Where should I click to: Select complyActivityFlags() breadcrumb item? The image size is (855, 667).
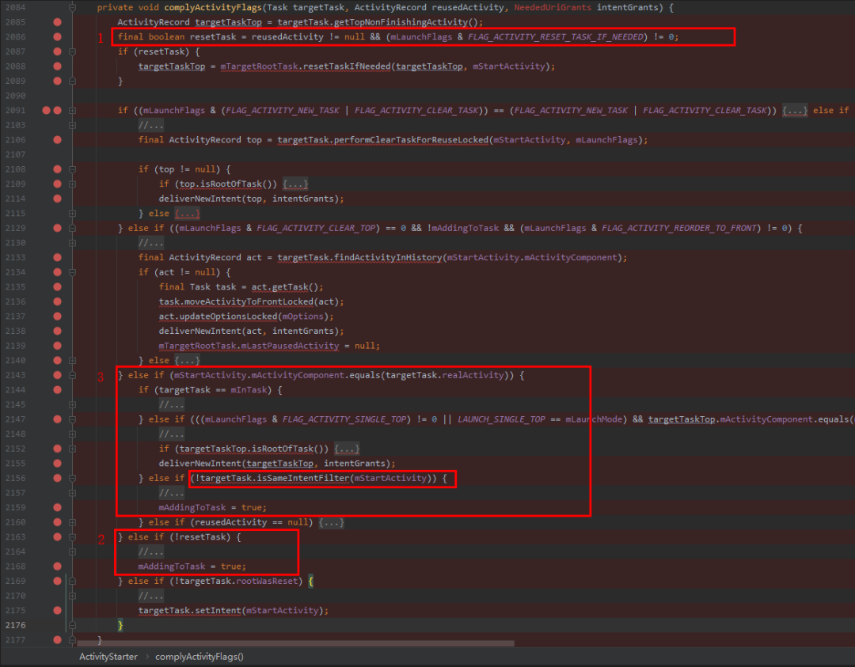pos(199,658)
